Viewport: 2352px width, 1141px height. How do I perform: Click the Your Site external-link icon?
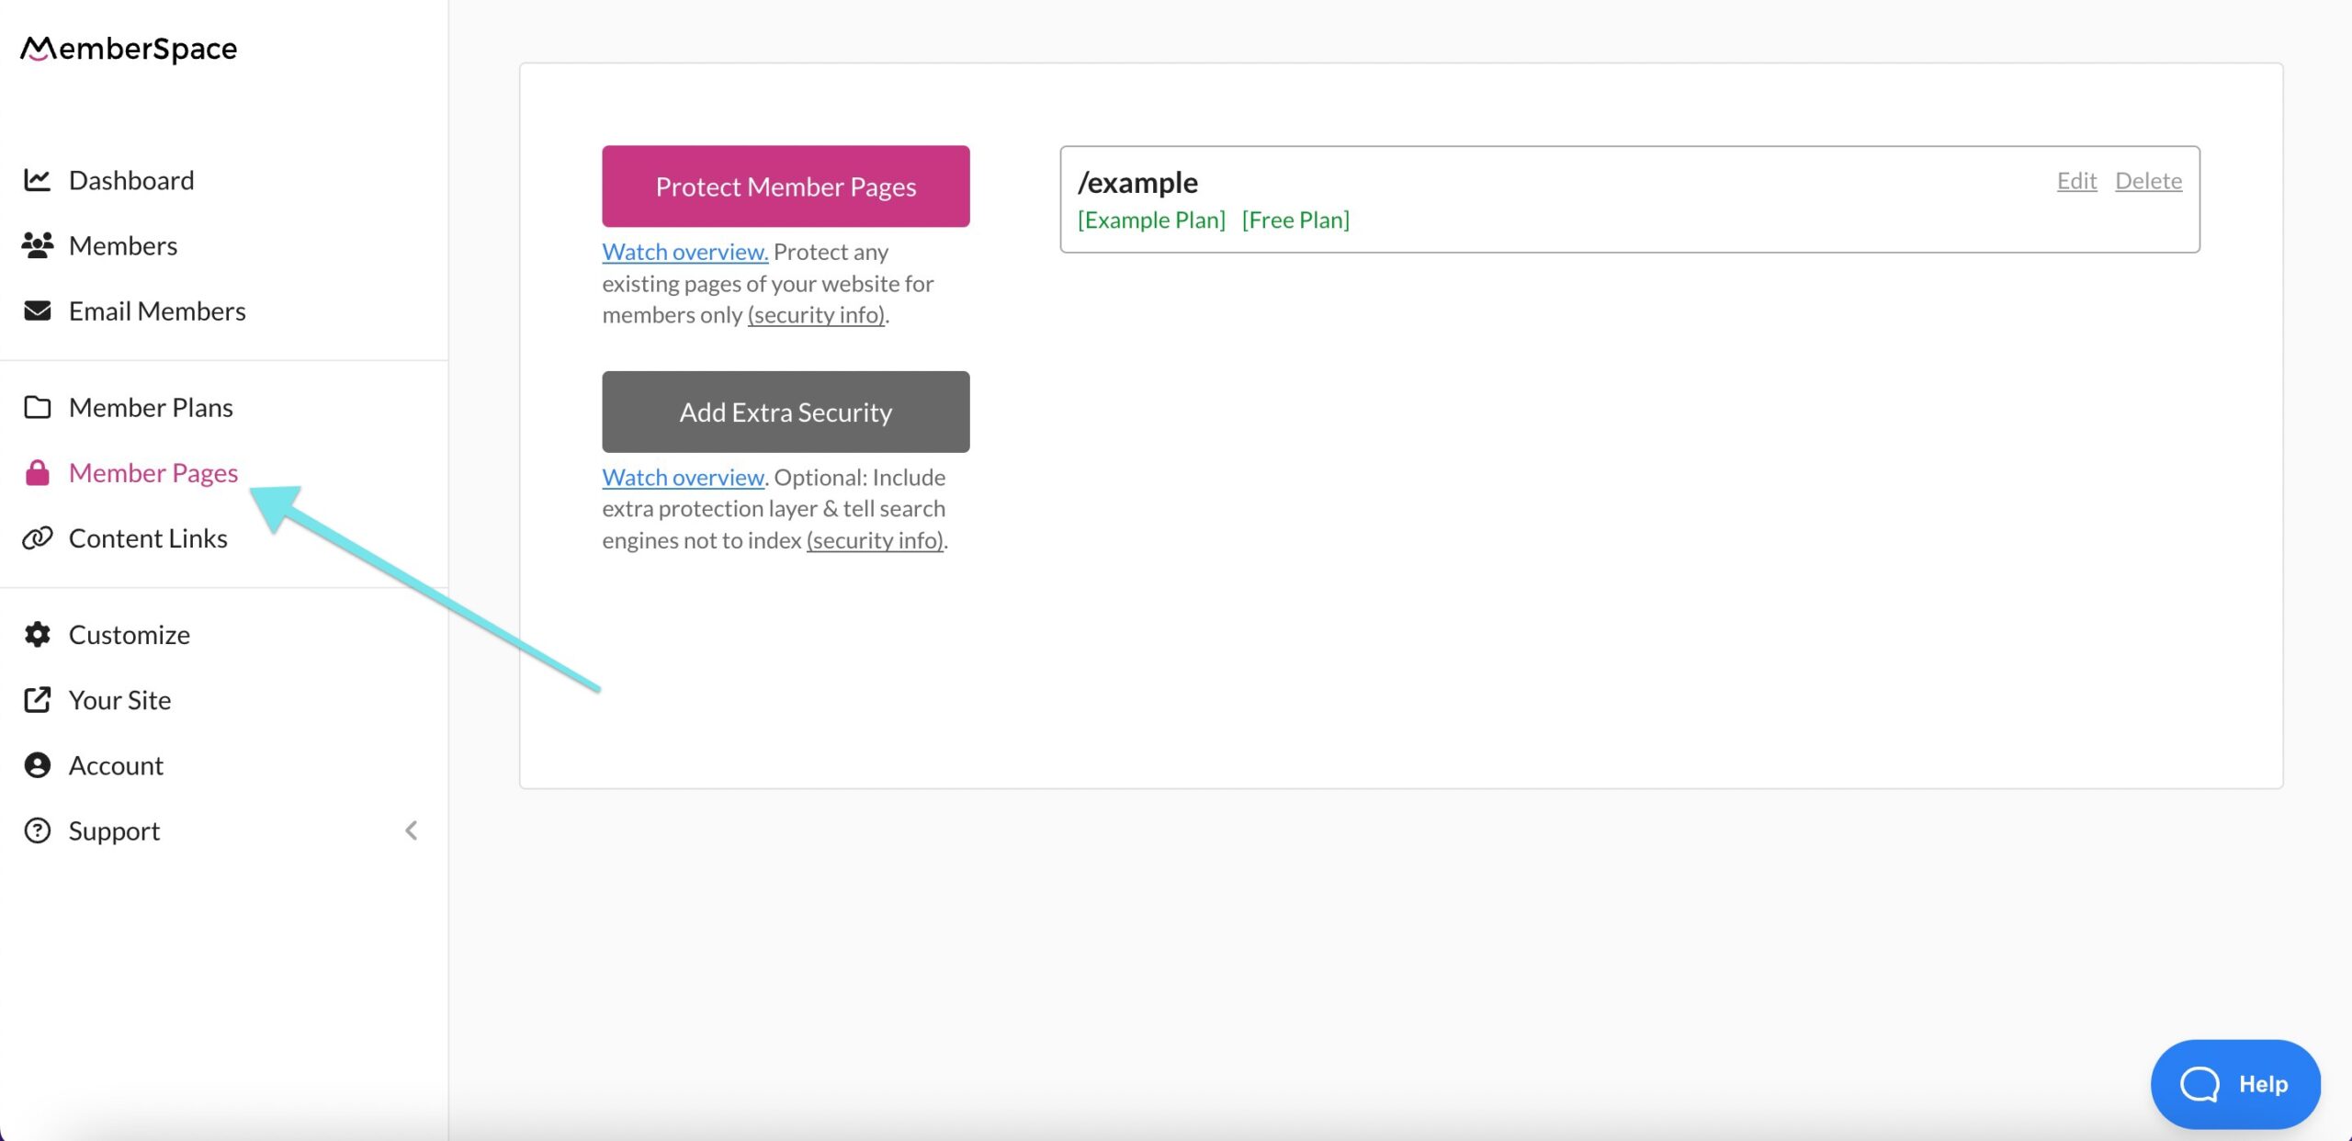(37, 700)
